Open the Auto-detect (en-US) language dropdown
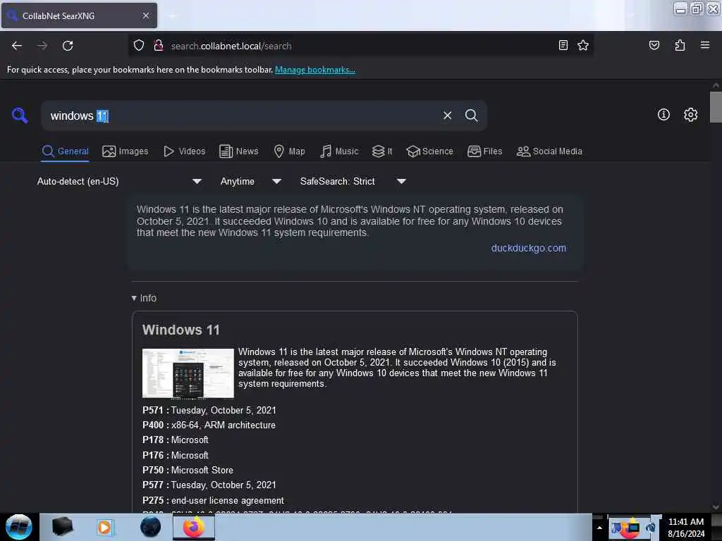 coord(119,181)
